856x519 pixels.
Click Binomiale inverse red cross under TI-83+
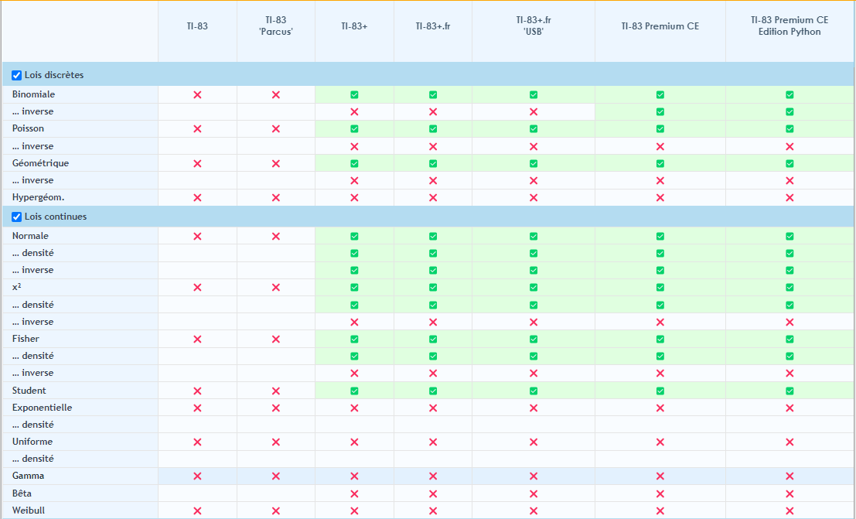354,112
